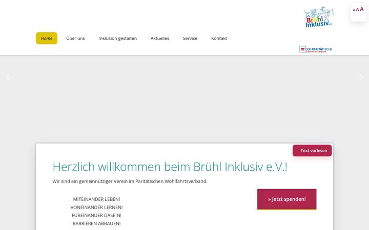Open the Der Paritätische logo link
The image size is (369, 230).
tap(316, 49)
